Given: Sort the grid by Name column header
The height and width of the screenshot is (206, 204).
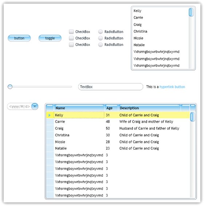Looking at the screenshot, I should pos(79,108).
